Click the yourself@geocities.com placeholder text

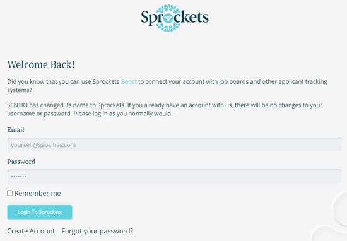tap(43, 145)
